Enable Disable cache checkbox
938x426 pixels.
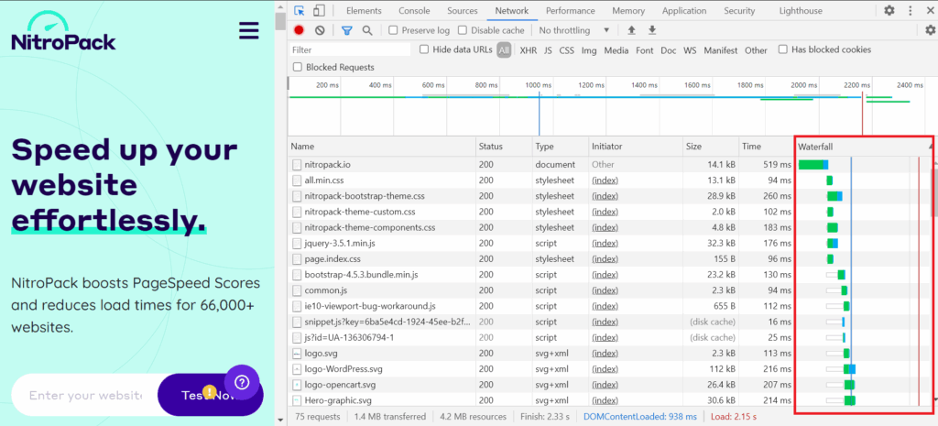pyautogui.click(x=463, y=30)
